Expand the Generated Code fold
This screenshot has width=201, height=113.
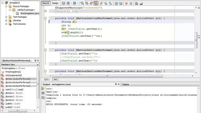pyautogui.click(x=45, y=11)
